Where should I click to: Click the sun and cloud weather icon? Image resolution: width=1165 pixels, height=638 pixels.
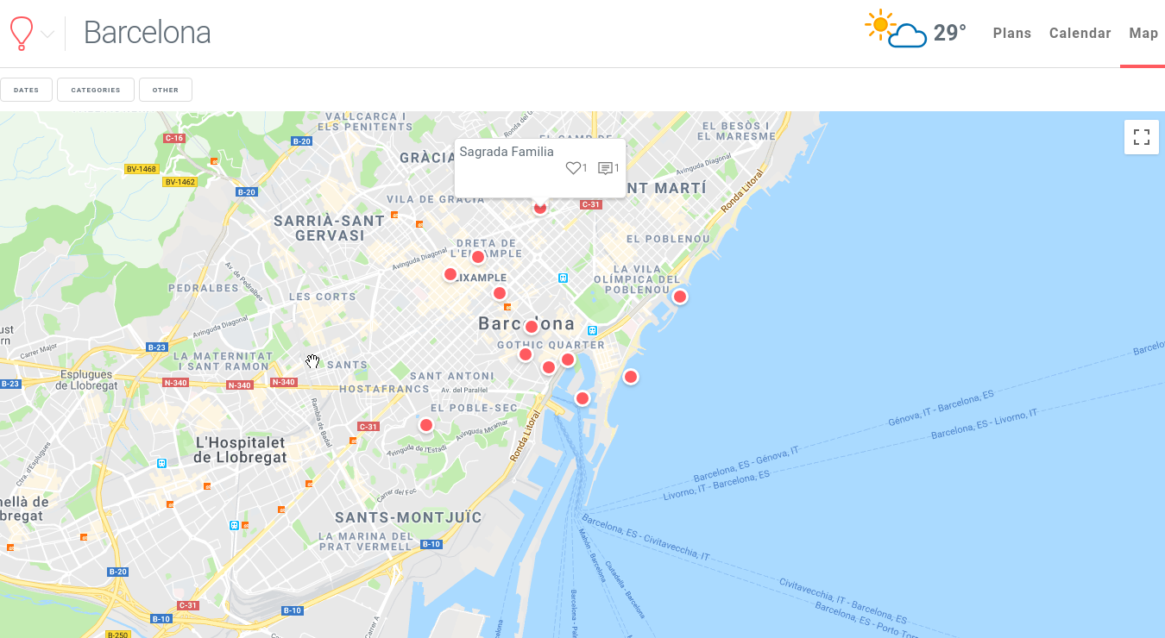pos(896,29)
